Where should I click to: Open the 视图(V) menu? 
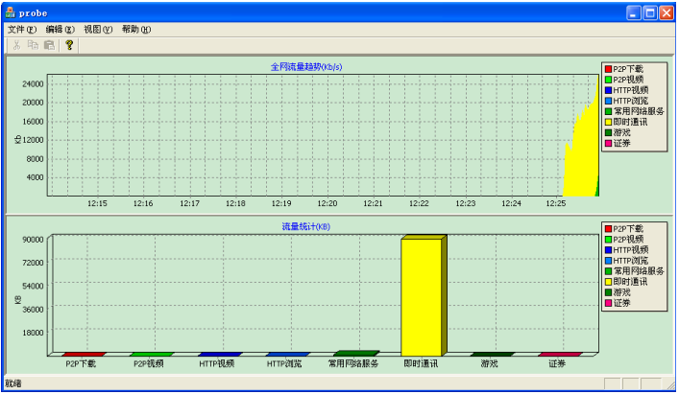pos(98,30)
